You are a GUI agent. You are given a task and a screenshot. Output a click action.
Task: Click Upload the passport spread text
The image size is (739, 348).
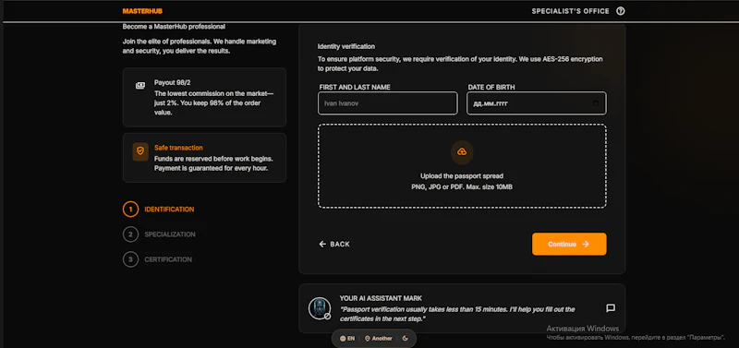[462, 176]
